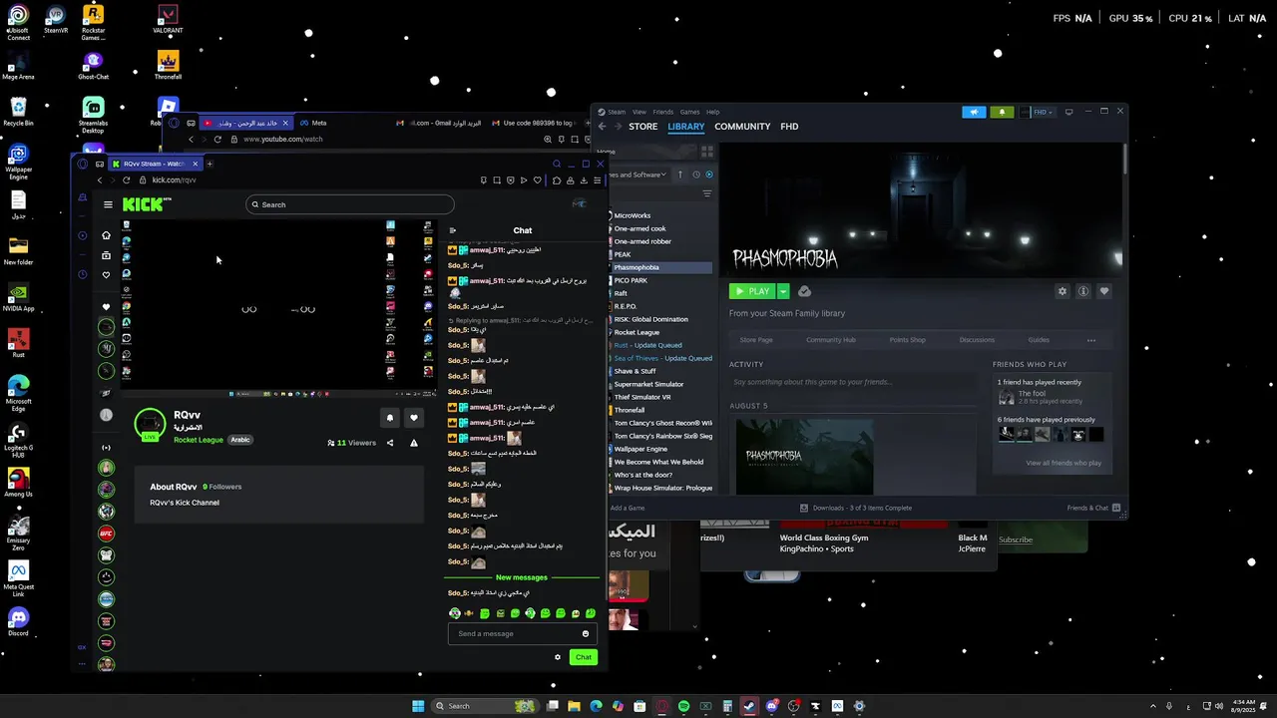The height and width of the screenshot is (718, 1277).
Task: Open Points Shop link in Steam
Action: (908, 340)
